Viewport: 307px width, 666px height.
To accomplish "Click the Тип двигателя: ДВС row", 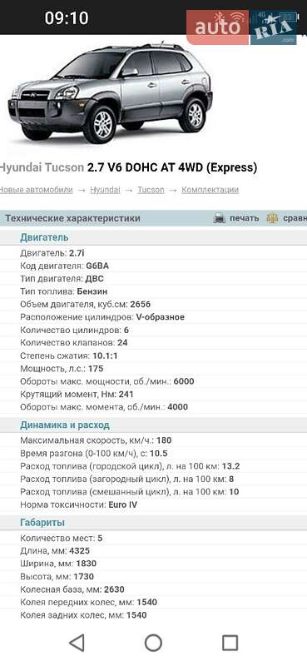I will point(153,279).
